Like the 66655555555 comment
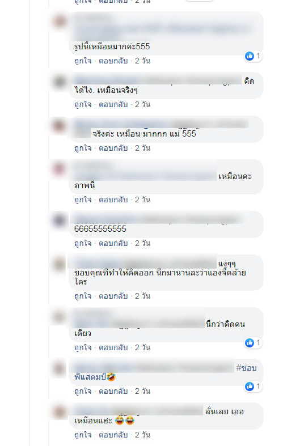Image resolution: width=283 pixels, height=446 pixels. click(83, 244)
